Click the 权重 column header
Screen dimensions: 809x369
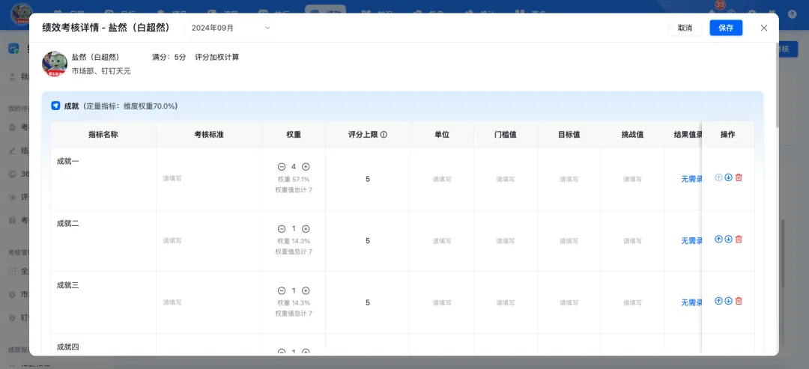click(x=294, y=135)
